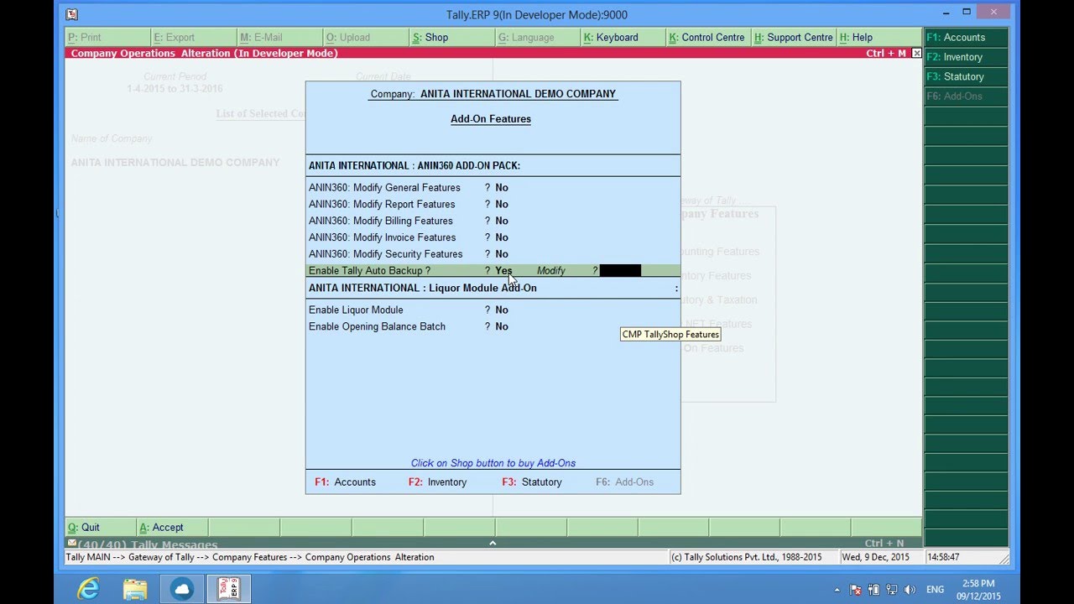Select F2: Inventory in right sidebar

tap(966, 57)
